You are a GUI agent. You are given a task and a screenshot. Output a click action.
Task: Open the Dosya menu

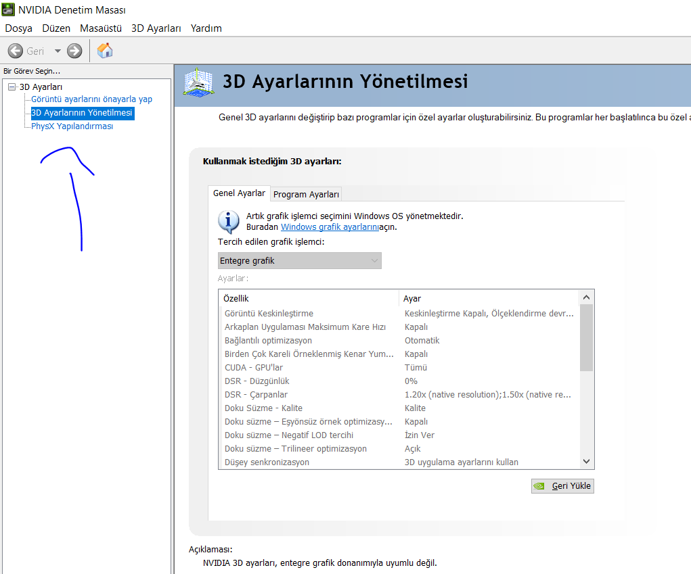click(18, 28)
